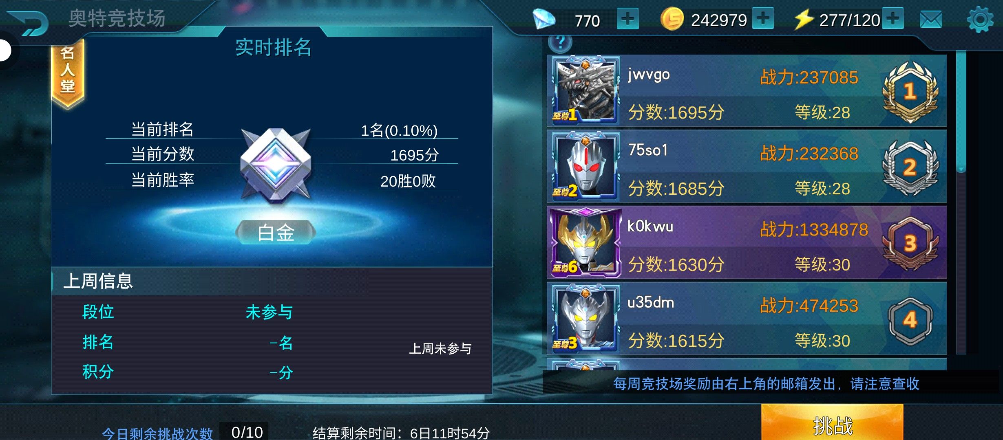Open the settings gear icon
This screenshot has height=440, width=1003.
tap(980, 20)
